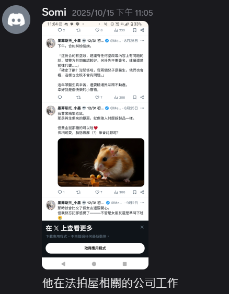229x294 pixels.
Task: Open Somi's username profile
Action: click(54, 12)
